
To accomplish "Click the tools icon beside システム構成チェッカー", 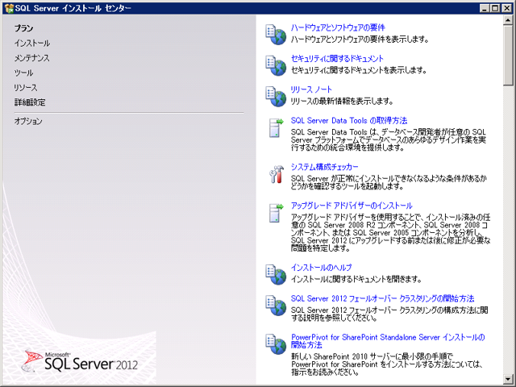I will pyautogui.click(x=277, y=174).
